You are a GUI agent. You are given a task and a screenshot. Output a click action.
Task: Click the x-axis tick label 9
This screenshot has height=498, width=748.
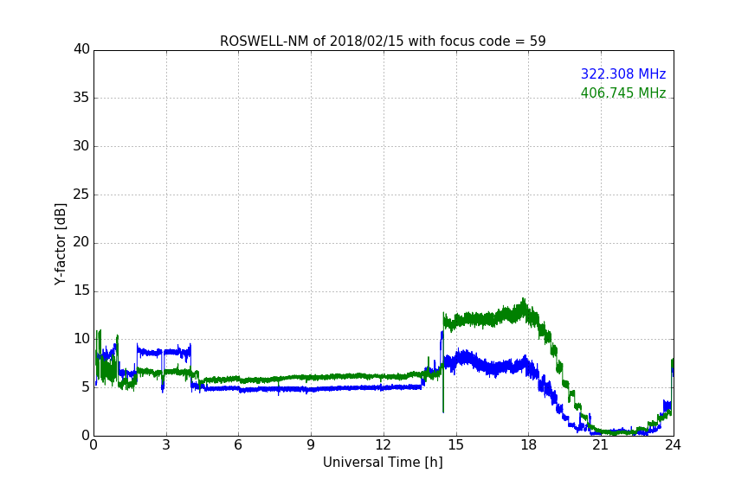click(311, 445)
